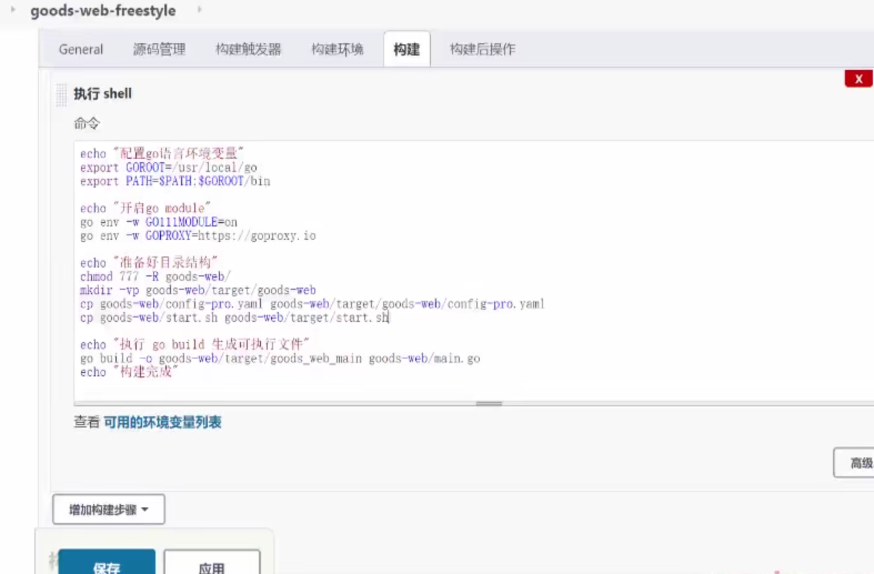This screenshot has height=574, width=874.
Task: Click the 'export GOROOT=/usr/local/go' line
Action: pos(168,168)
